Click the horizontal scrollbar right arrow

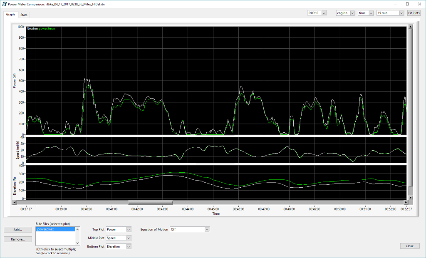point(406,203)
